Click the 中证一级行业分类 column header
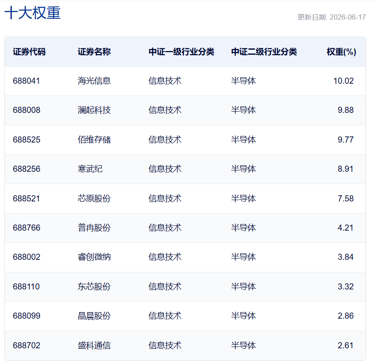376x364 pixels. tap(181, 52)
